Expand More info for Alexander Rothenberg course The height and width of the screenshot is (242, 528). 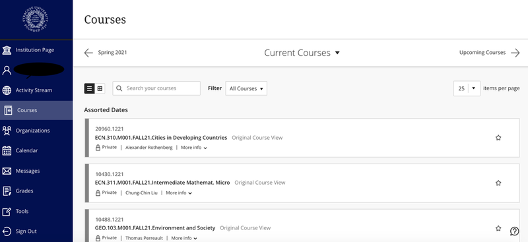point(193,148)
